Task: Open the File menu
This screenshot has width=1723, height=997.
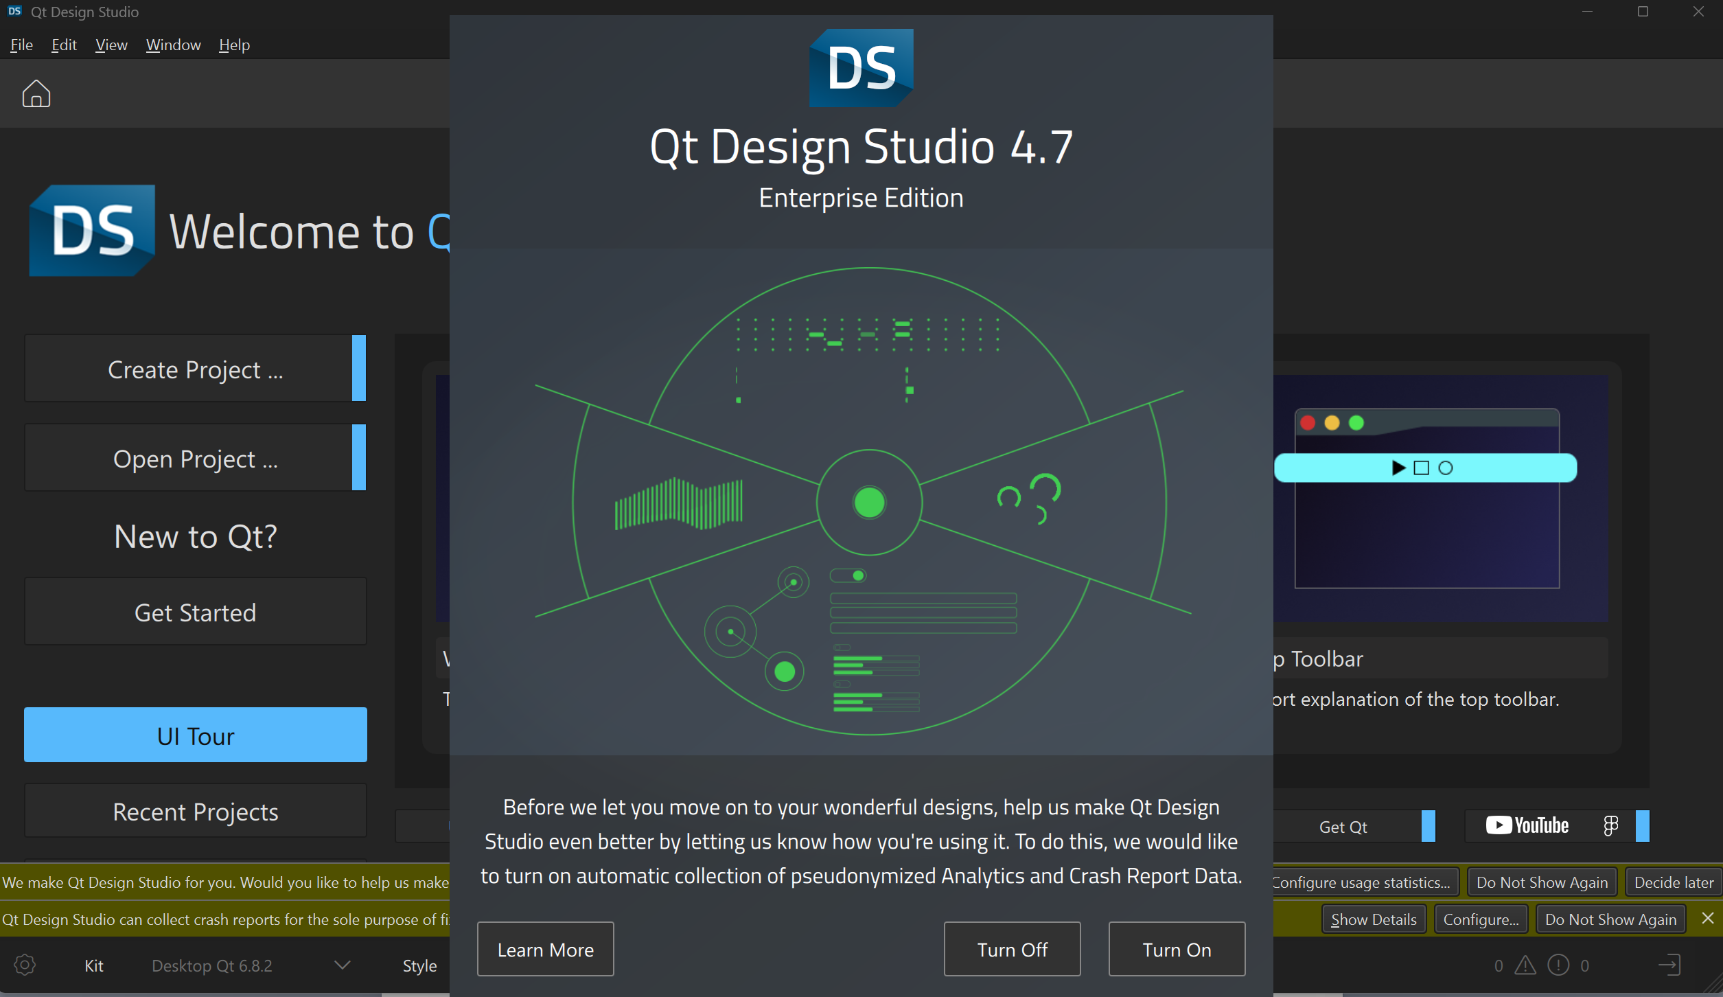Action: 21,45
